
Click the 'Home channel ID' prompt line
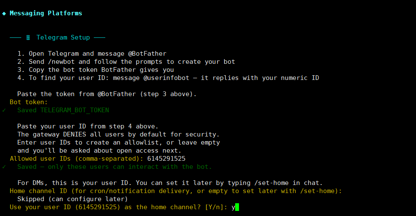point(176,191)
